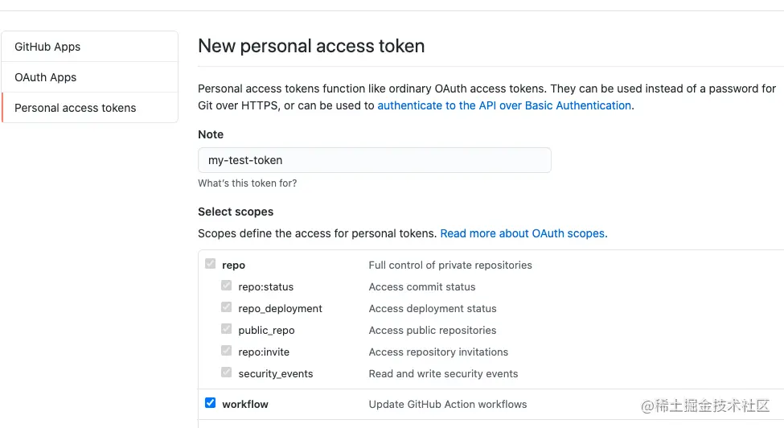Click the workflow scope label
Screen dimensions: 784x428
tap(245, 404)
